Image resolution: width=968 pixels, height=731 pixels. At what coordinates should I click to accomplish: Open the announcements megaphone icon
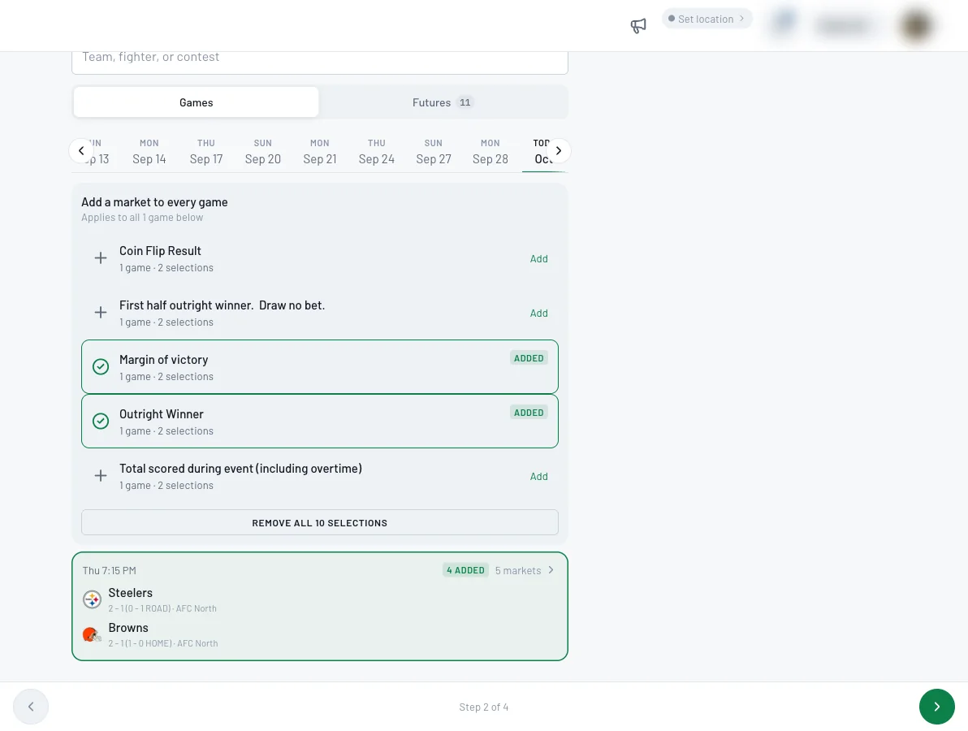637,25
